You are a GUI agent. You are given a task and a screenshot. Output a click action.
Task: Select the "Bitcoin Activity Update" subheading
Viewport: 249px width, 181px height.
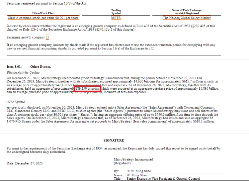click(23, 72)
